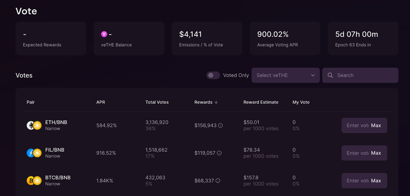Screen dimensions: 410x196
Task: Click the FIL/BNB pair token icon
Action: coord(34,153)
